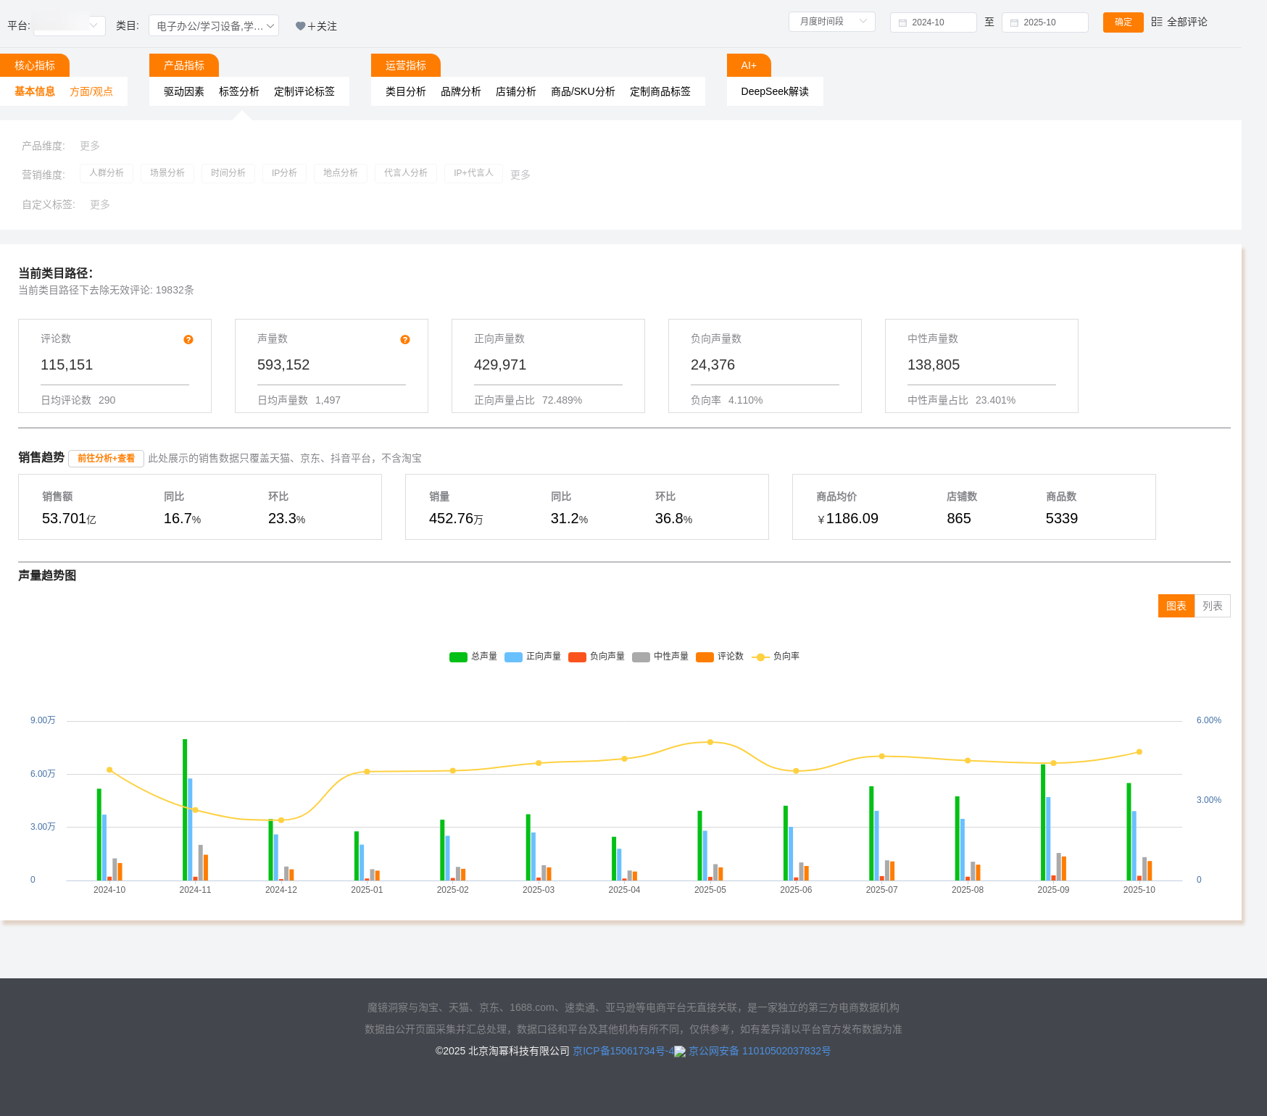Open the 平台 dropdown
The height and width of the screenshot is (1116, 1267).
(x=70, y=26)
